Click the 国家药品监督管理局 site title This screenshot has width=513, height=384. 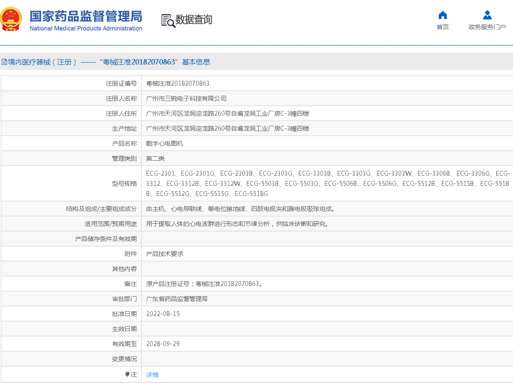pyautogui.click(x=86, y=16)
